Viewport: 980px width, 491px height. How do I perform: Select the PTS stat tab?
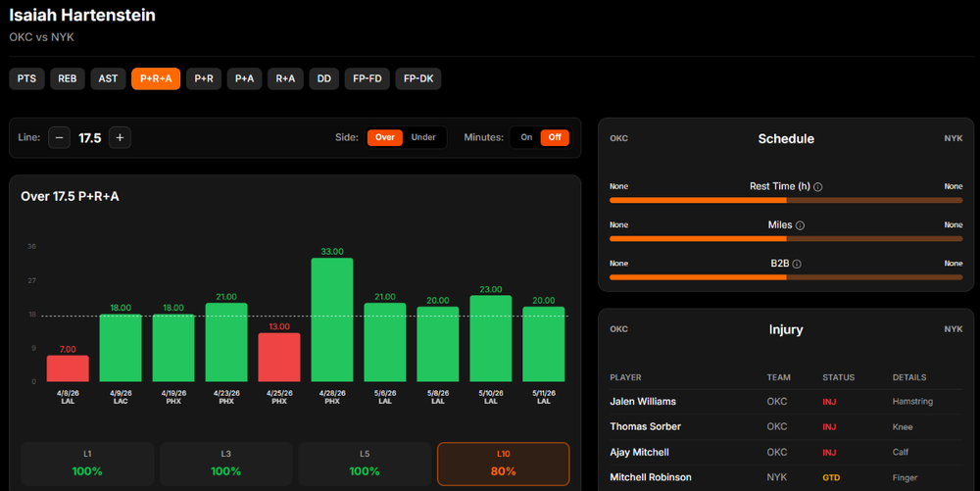pos(26,78)
